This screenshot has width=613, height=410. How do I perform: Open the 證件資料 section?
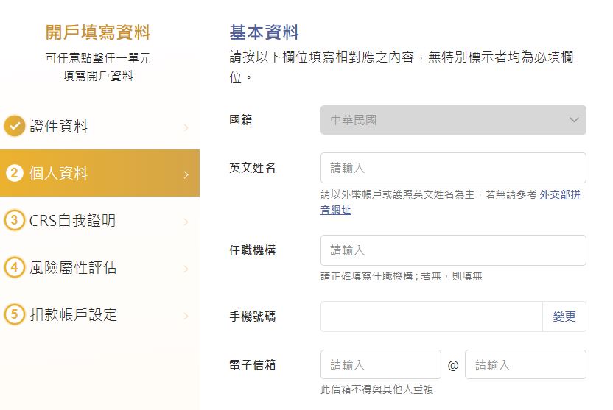[59, 127]
